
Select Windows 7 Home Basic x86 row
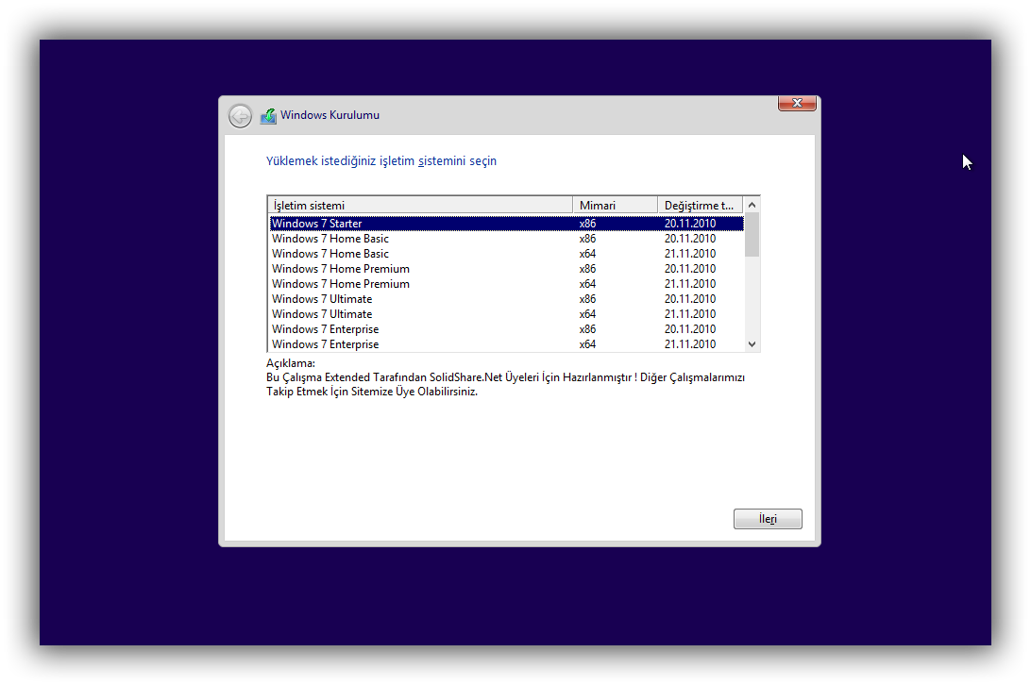[x=506, y=239]
